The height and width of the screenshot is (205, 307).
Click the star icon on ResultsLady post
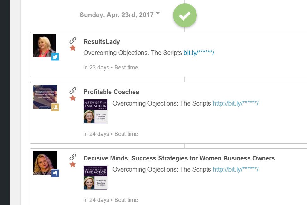[73, 48]
